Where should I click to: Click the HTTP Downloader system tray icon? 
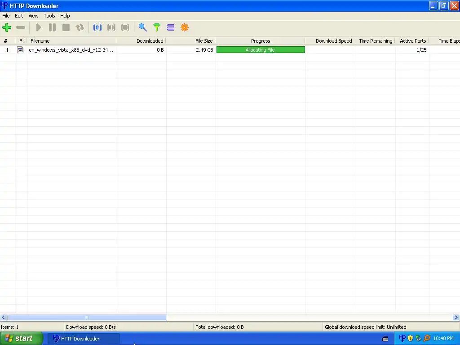(402, 338)
